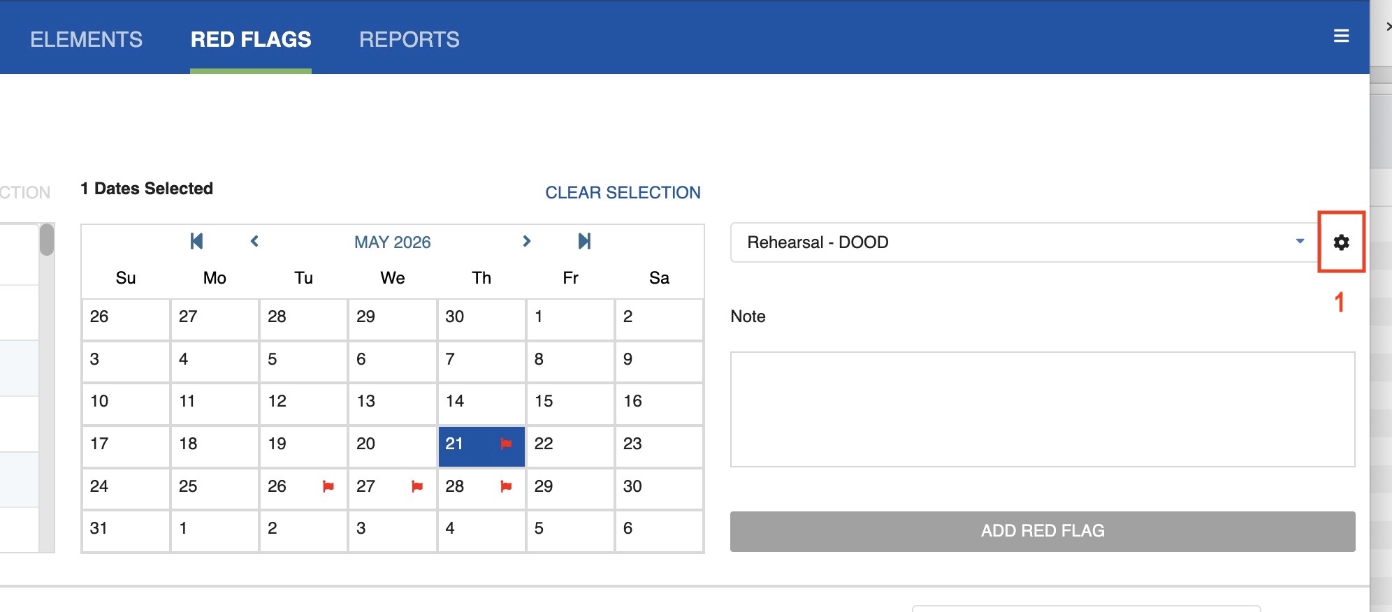The width and height of the screenshot is (1392, 612).
Task: Switch to the ELEMENTS tab
Action: coord(86,40)
